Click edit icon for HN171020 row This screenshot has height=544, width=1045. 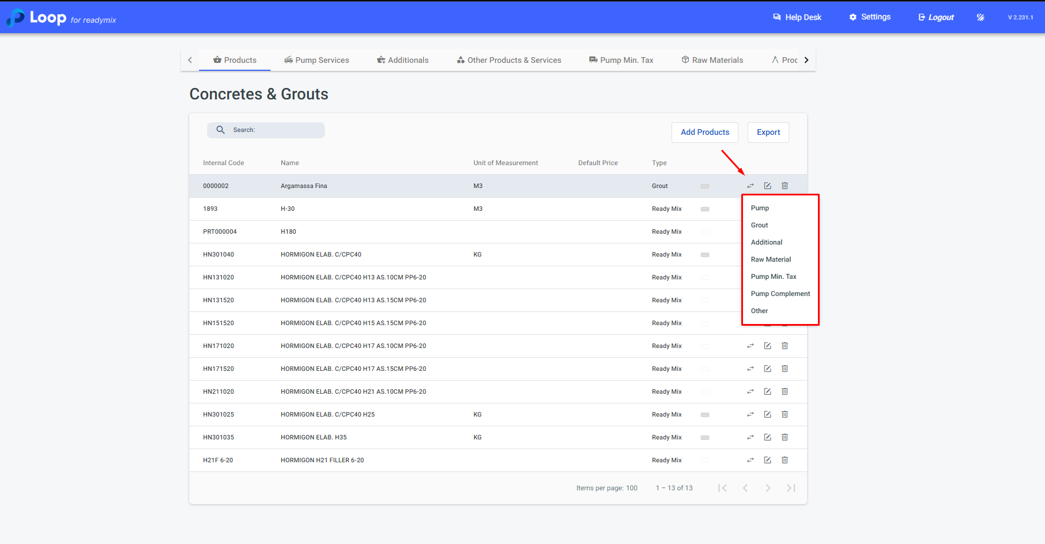click(x=767, y=346)
